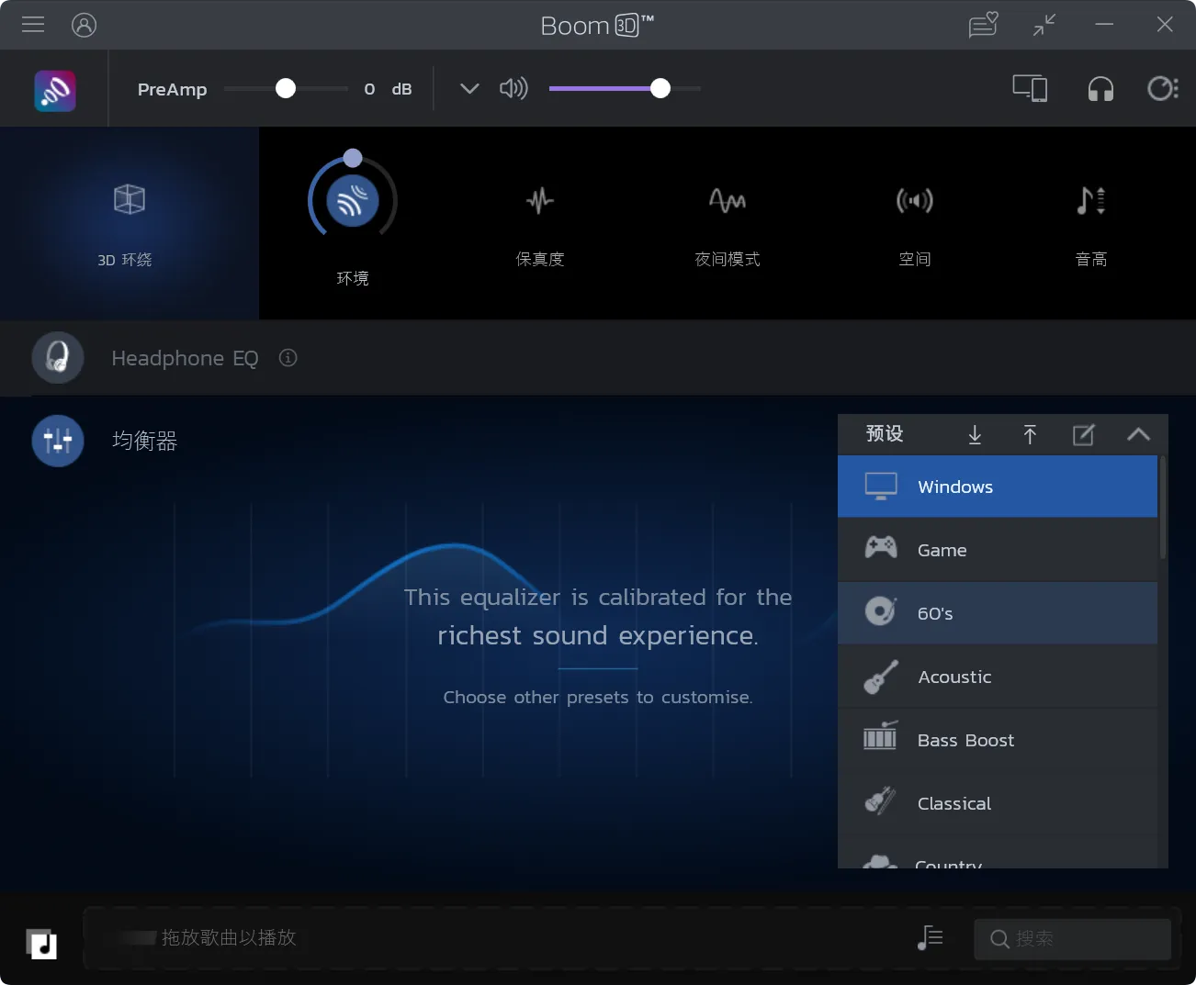Toggle the 均衡器 equalizer button
Viewport: 1196px width, 985px height.
[x=58, y=441]
